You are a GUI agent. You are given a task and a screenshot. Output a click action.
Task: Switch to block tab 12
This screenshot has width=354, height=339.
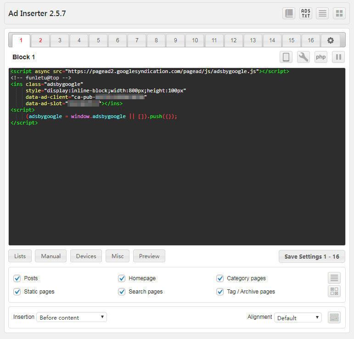click(x=233, y=40)
